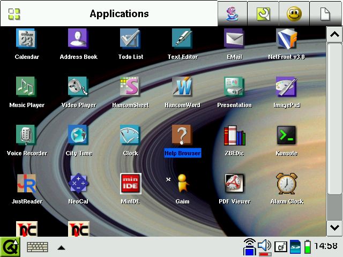Start the Text Editor
Viewport: 343px width, 257px height.
click(x=182, y=39)
